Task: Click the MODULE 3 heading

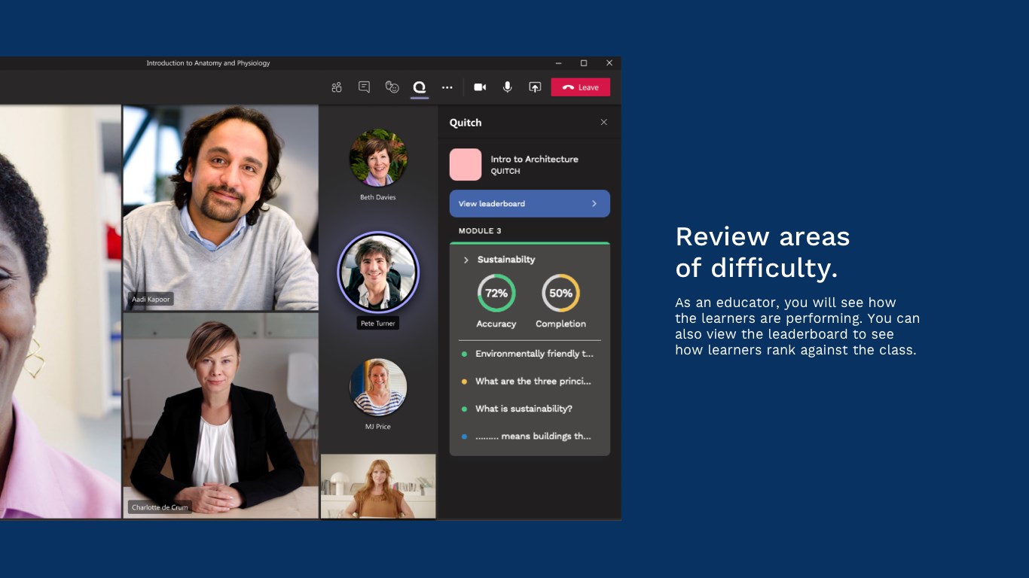Action: (480, 231)
